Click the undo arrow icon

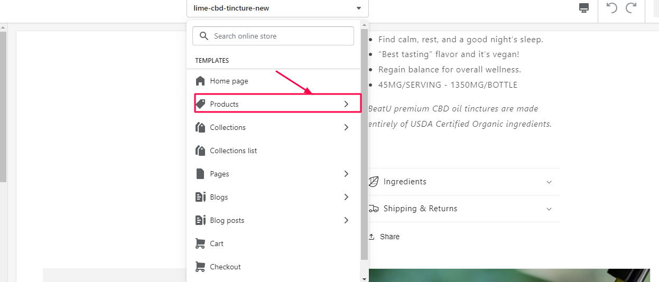612,8
